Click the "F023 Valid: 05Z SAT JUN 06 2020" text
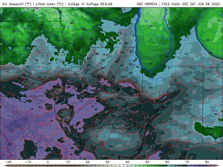 (191, 4)
